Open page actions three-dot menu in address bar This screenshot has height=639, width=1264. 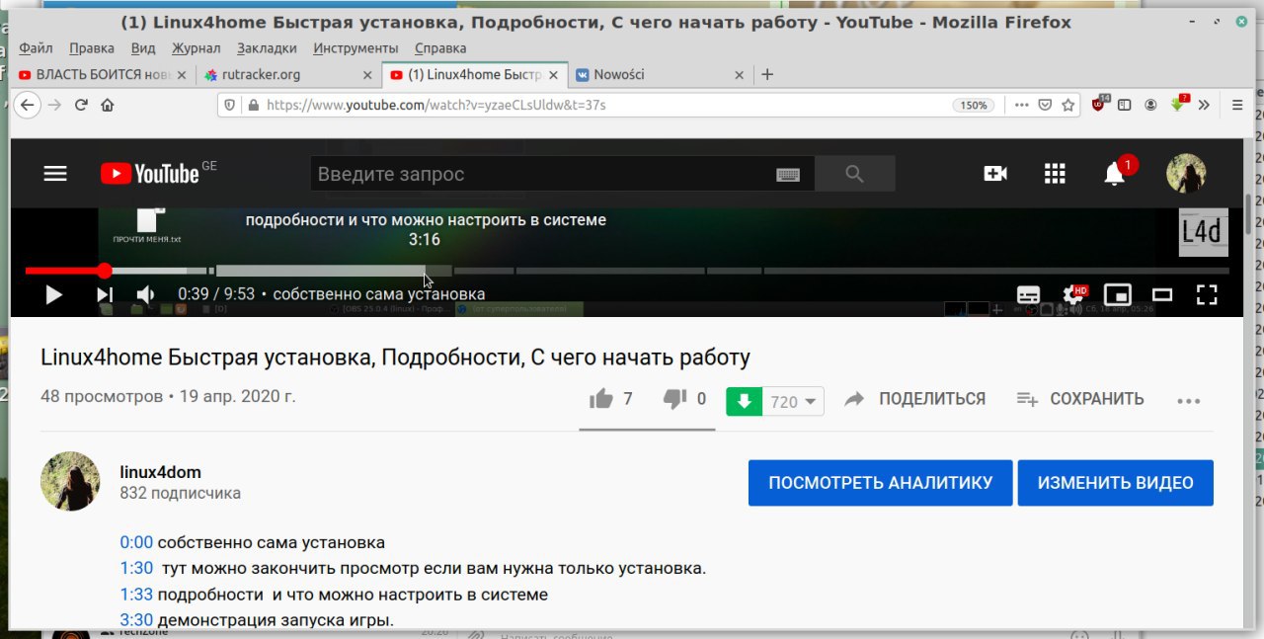pyautogui.click(x=1021, y=105)
